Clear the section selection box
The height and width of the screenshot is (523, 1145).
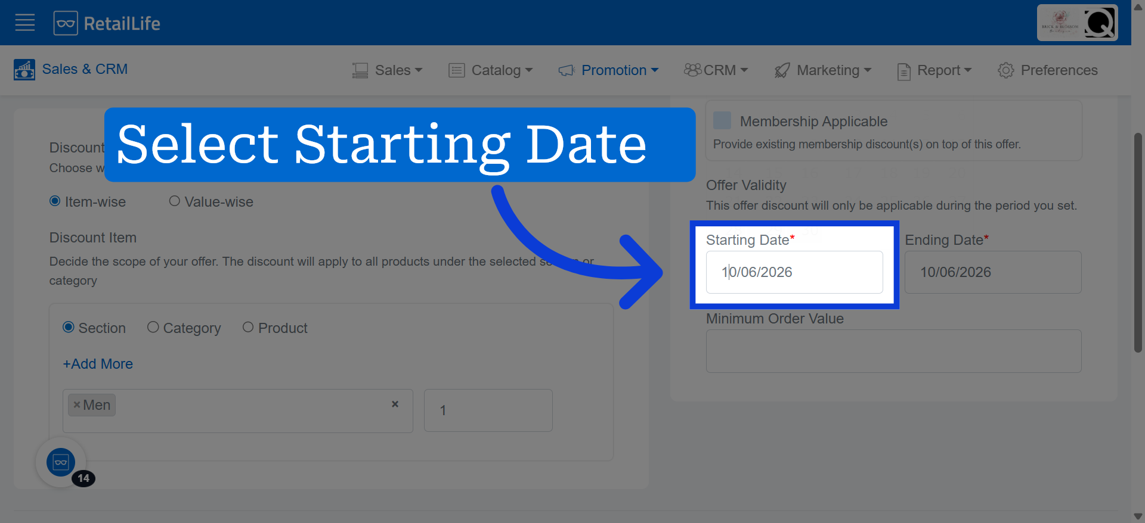pos(395,404)
